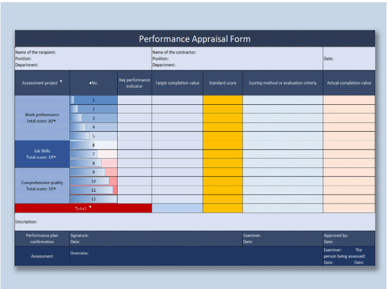Click Scoring method or evaluation criteria header
387x289 pixels.
click(x=282, y=83)
